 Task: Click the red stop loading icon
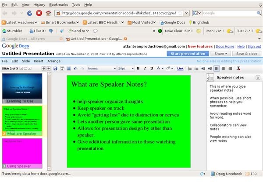tap(39, 13)
